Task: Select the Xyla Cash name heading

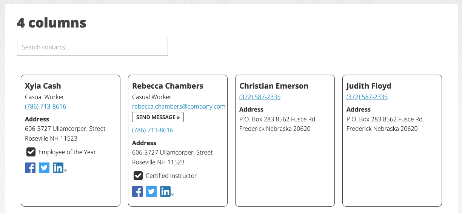Action: [43, 86]
